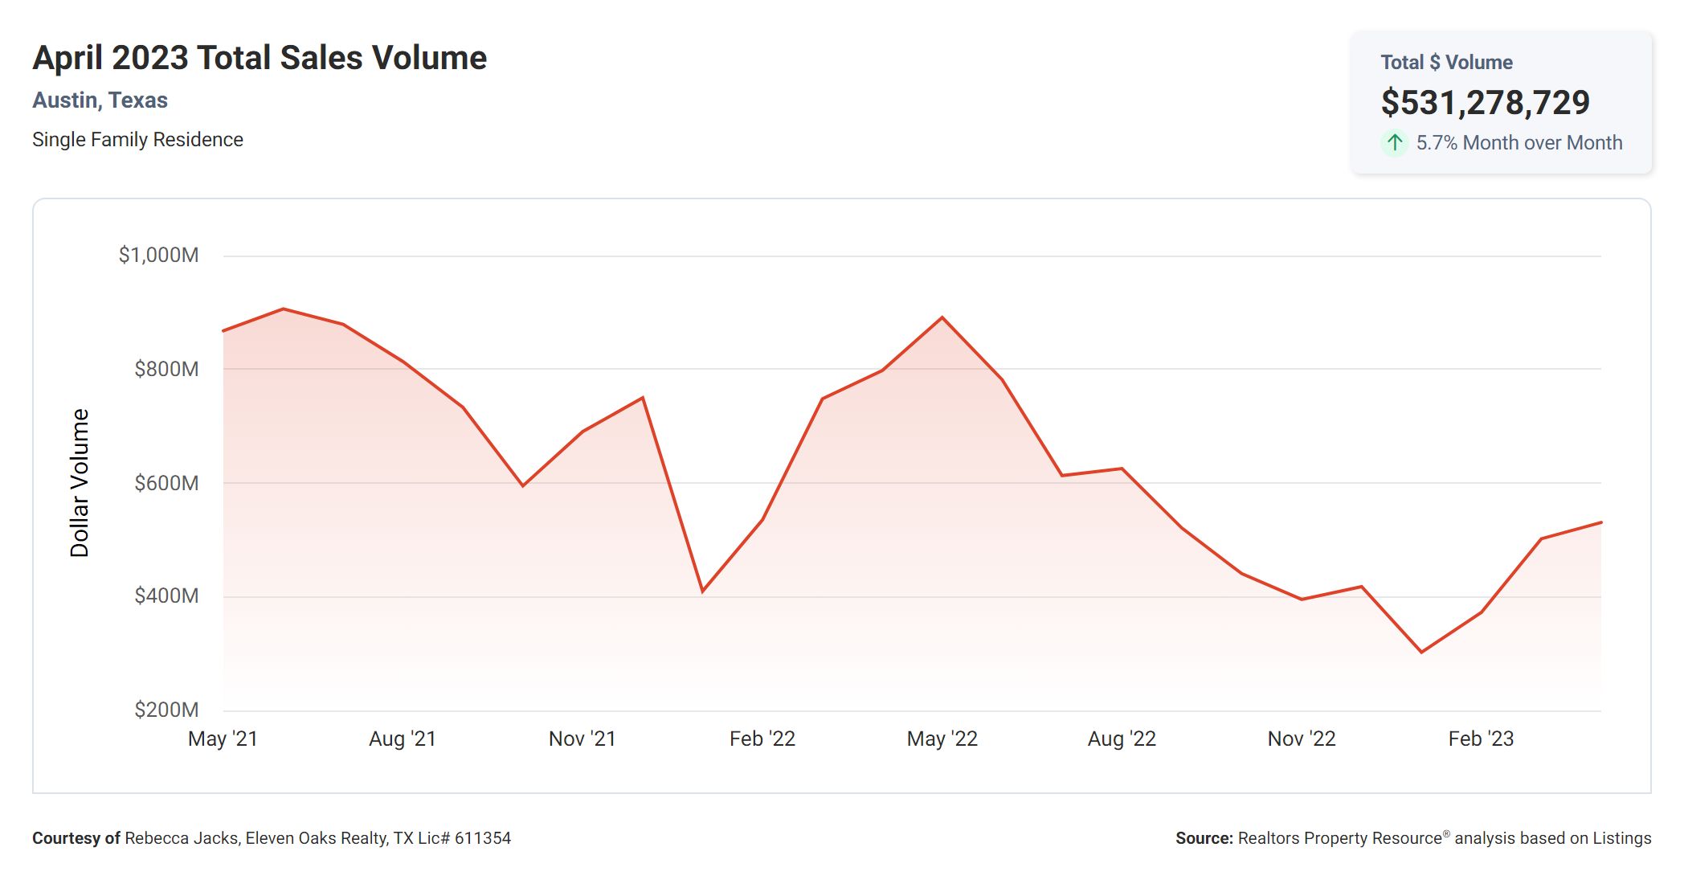Click the Feb '22 x-axis label
The width and height of the screenshot is (1684, 884).
coord(762,739)
